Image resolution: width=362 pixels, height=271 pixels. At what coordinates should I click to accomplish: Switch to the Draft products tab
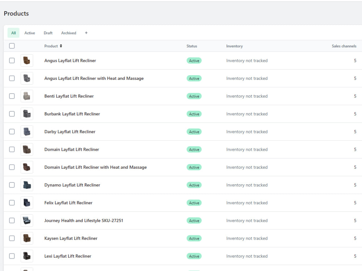pyautogui.click(x=48, y=33)
